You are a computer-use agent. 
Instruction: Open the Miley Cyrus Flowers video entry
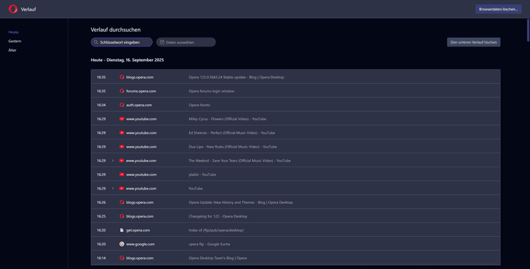(x=227, y=119)
